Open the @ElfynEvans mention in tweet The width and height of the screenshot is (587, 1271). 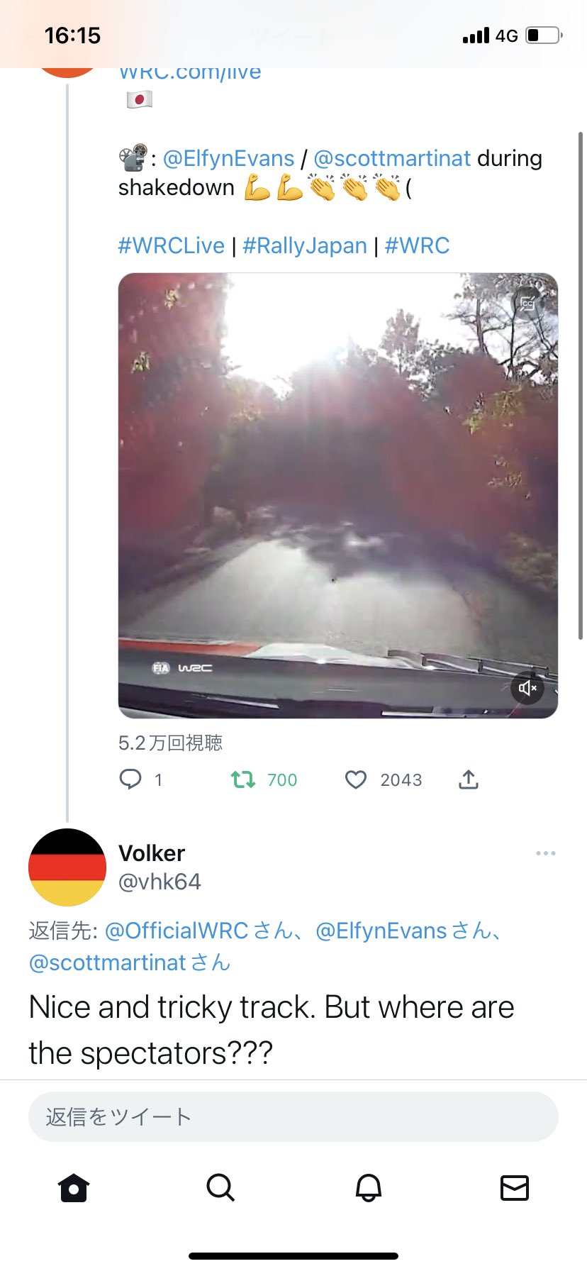[228, 158]
